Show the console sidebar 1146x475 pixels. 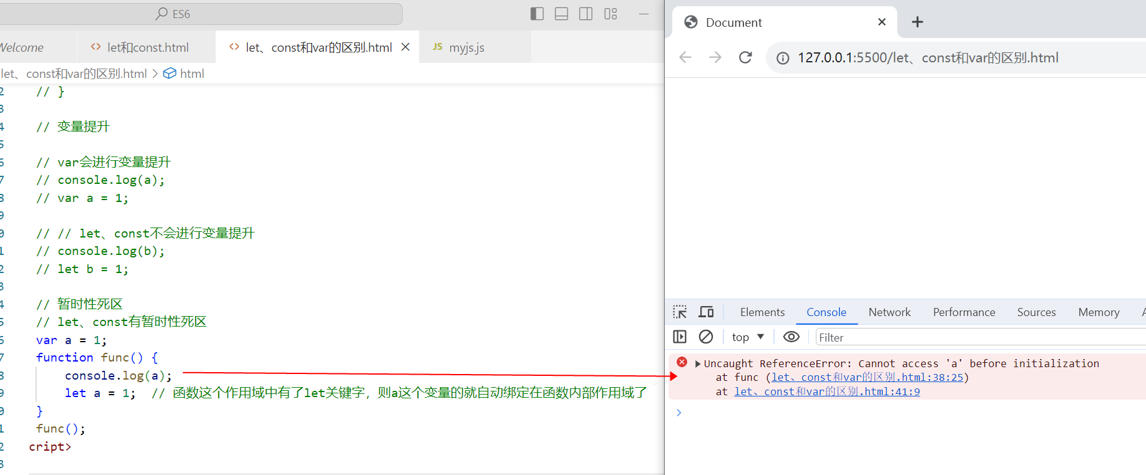pos(680,337)
